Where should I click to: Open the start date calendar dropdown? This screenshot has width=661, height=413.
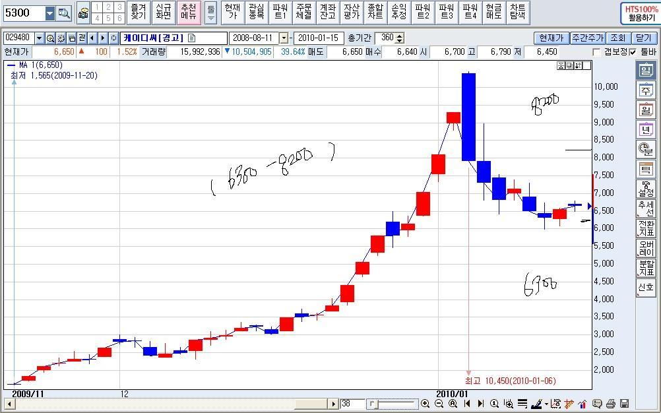284,38
